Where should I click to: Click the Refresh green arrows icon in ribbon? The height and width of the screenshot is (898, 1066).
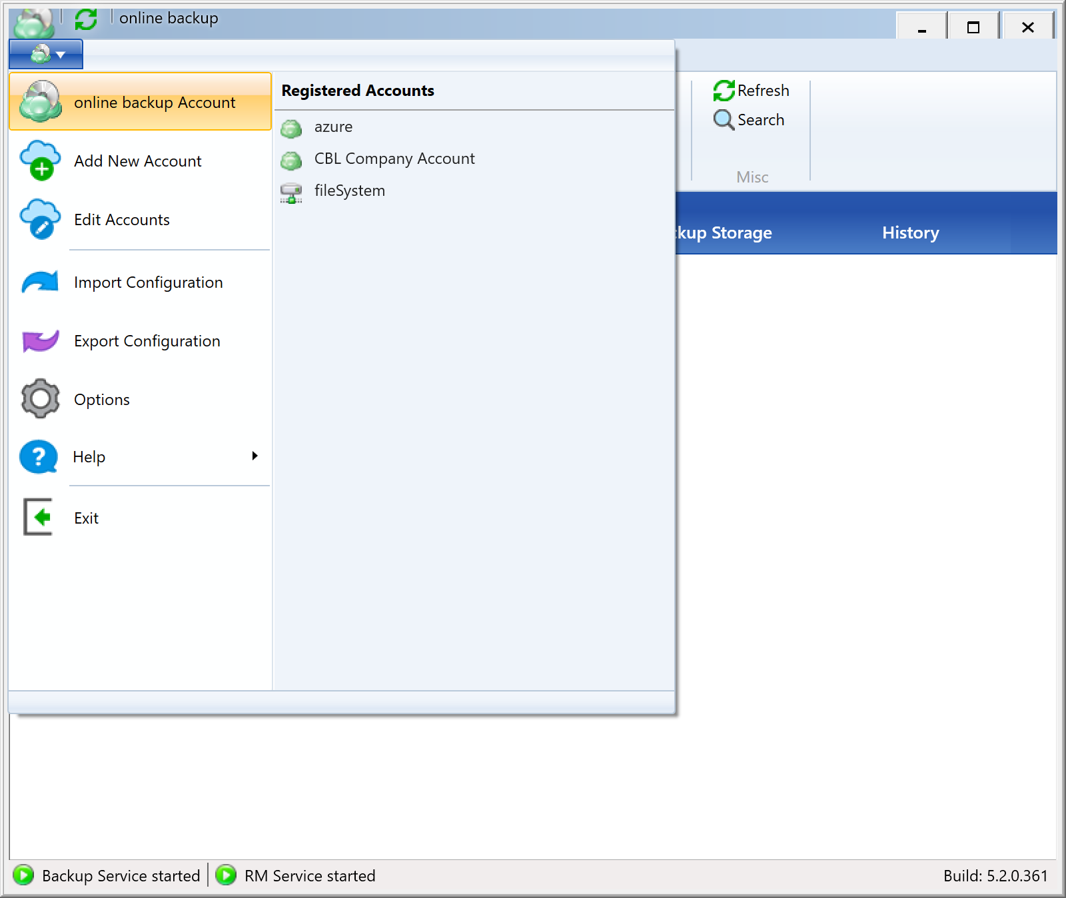(x=724, y=91)
